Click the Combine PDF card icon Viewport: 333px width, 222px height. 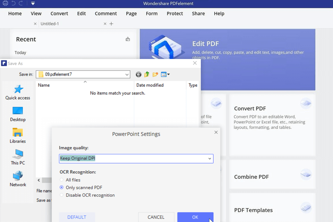306,174
